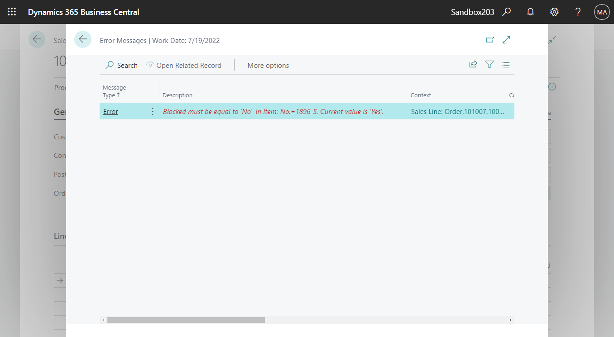The image size is (614, 337).
Task: Expand Error Messages to full screen
Action: (506, 40)
